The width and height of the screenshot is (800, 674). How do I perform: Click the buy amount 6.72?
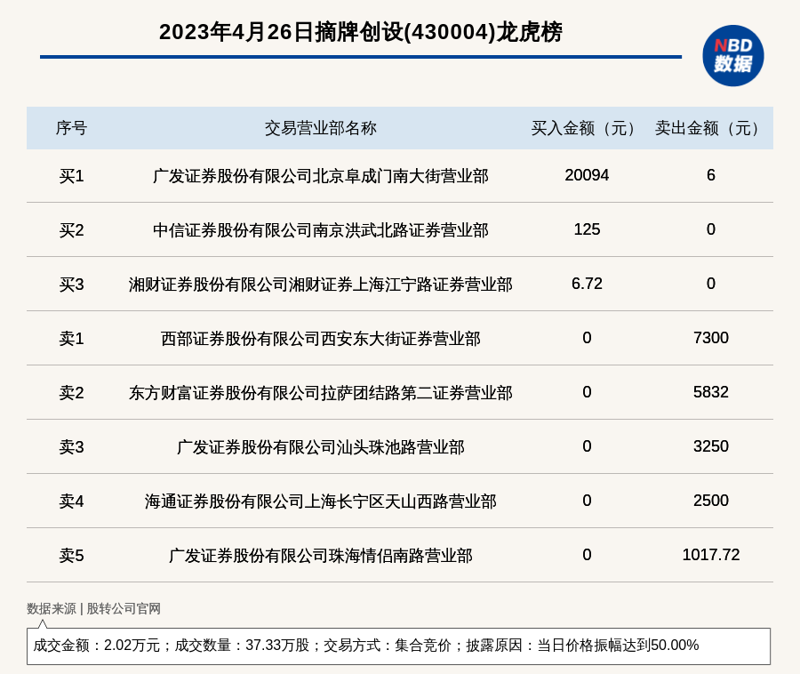[x=587, y=283]
